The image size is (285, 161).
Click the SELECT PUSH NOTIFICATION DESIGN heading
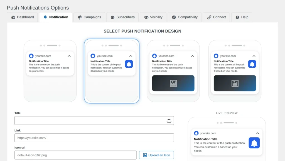pyautogui.click(x=142, y=31)
